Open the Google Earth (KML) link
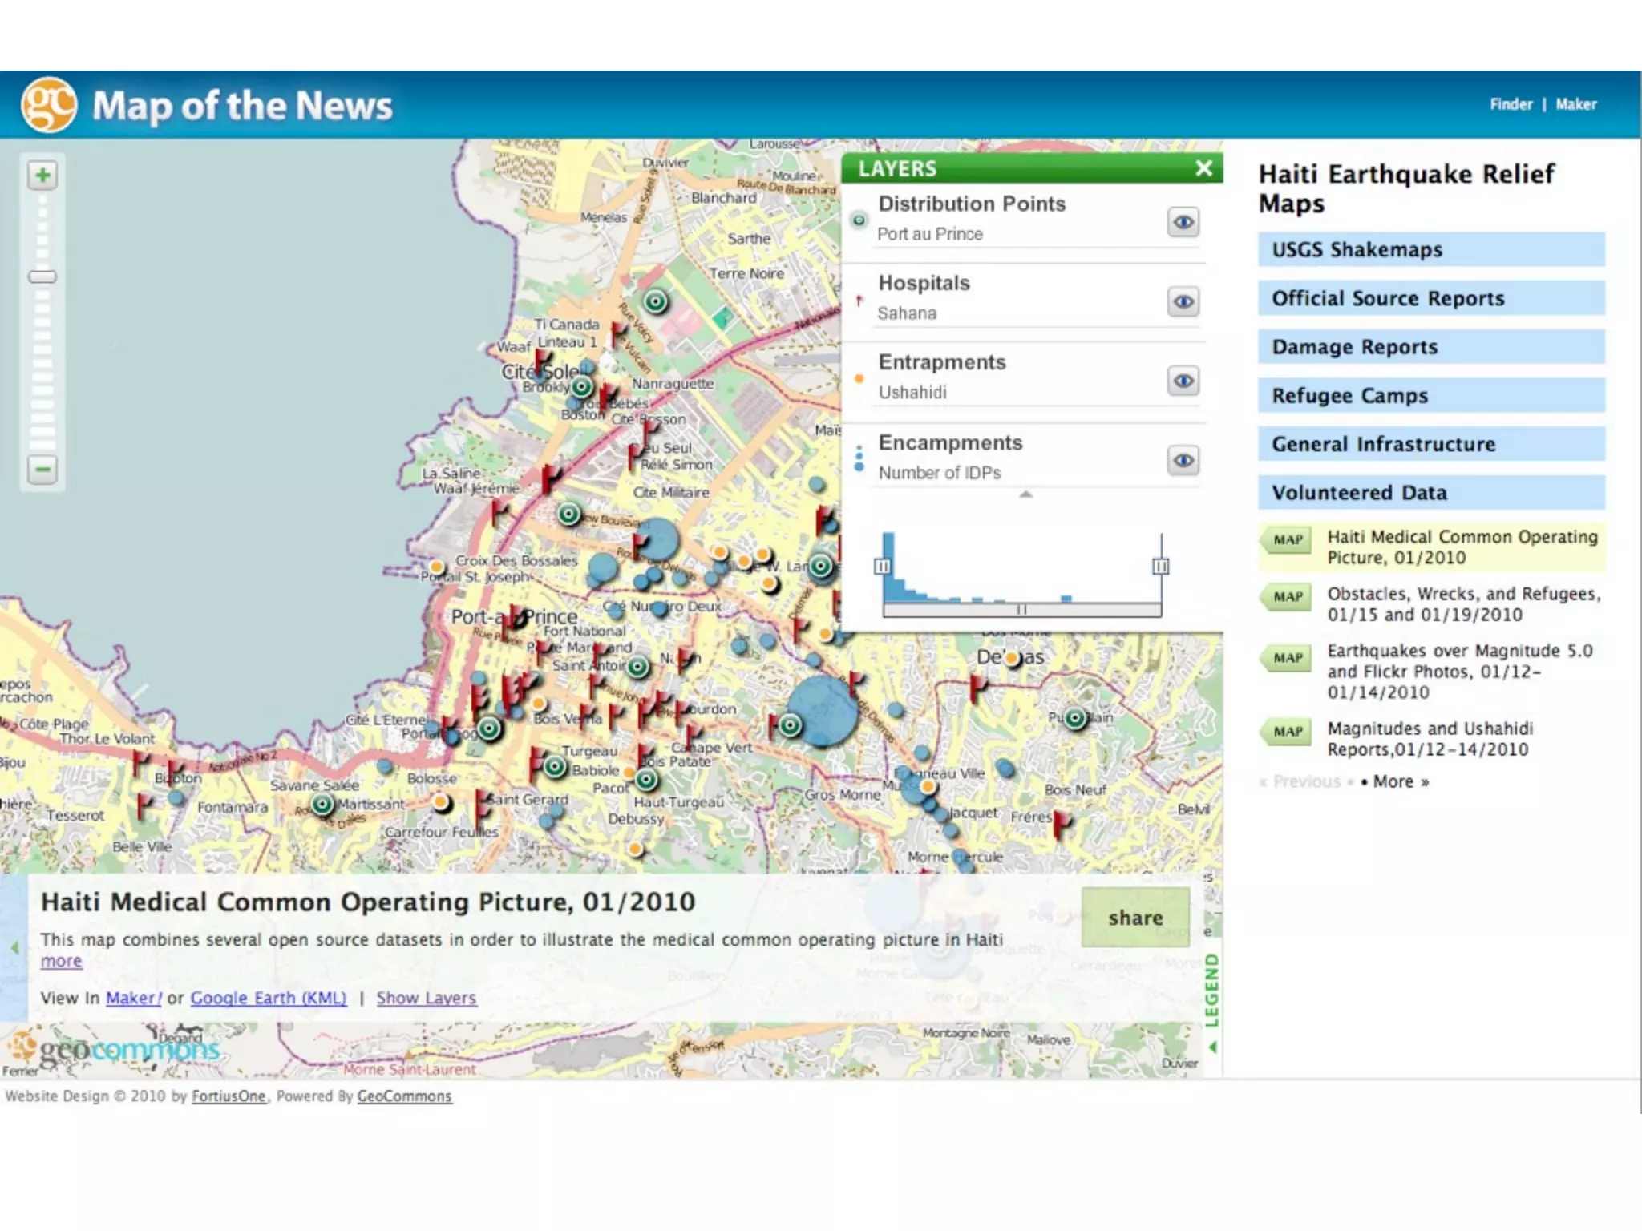The width and height of the screenshot is (1642, 1231). 269,998
